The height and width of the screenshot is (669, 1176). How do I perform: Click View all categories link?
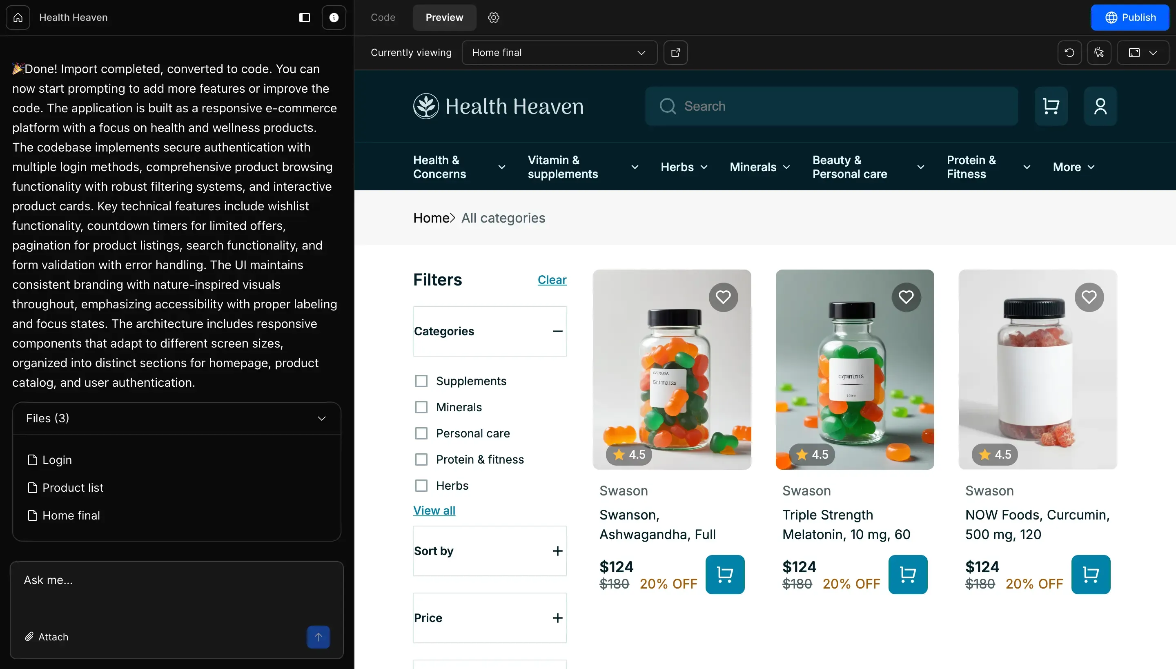click(434, 511)
